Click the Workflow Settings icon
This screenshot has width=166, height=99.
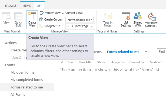point(152,16)
